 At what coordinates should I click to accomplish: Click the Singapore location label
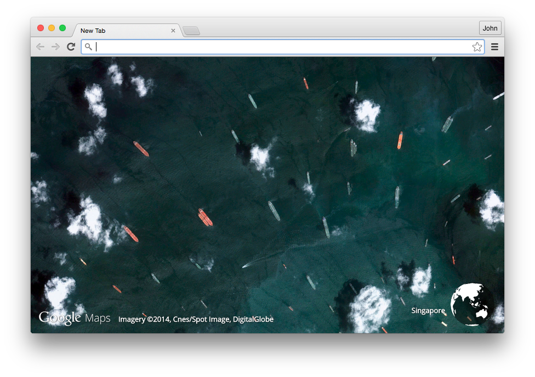pyautogui.click(x=428, y=311)
